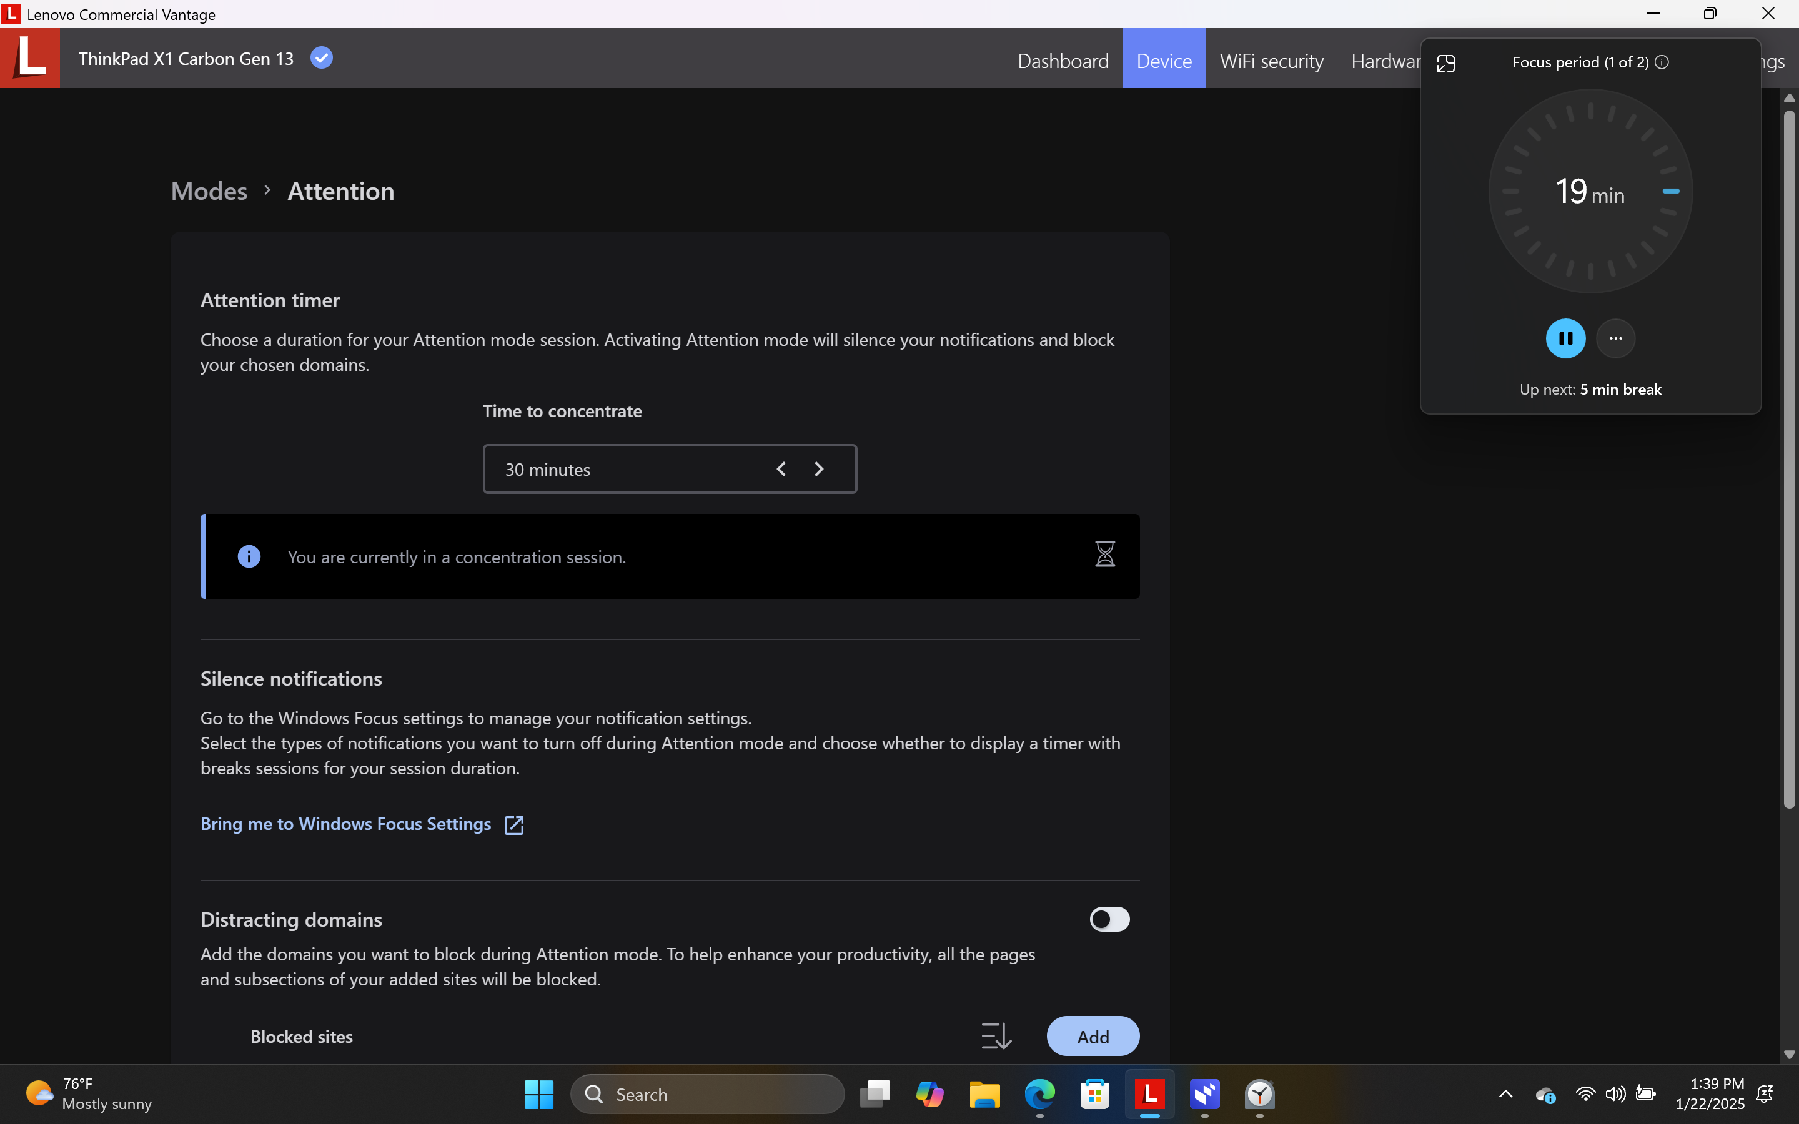Click the "Blocked sites" label
1799x1124 pixels.
[302, 1037]
